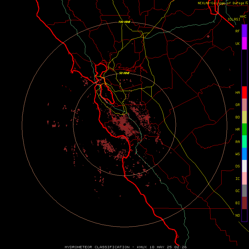Select the light pink IC swatch
The width and height of the screenshot is (249, 249).
244,178
